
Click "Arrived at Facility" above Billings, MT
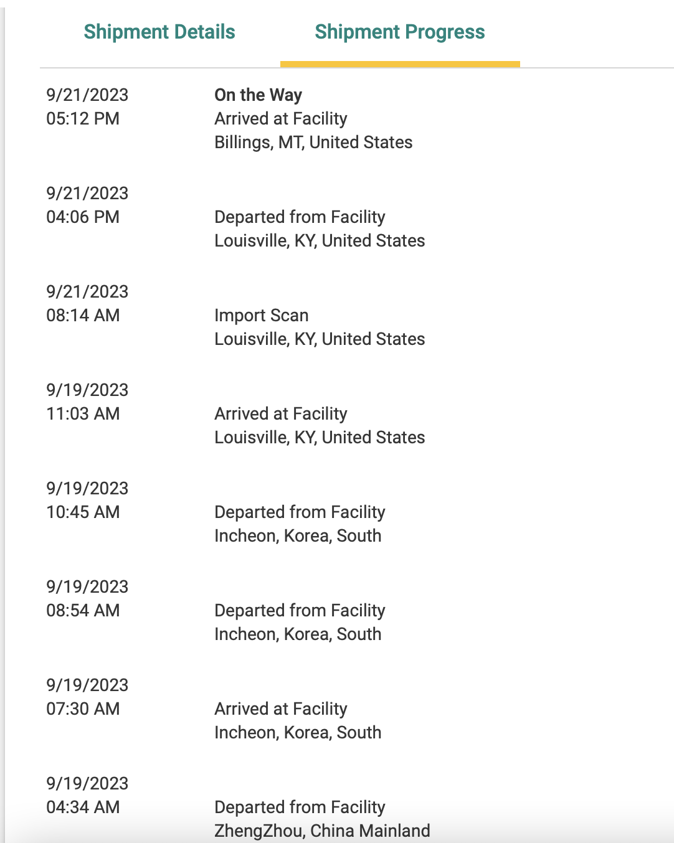[x=280, y=118]
